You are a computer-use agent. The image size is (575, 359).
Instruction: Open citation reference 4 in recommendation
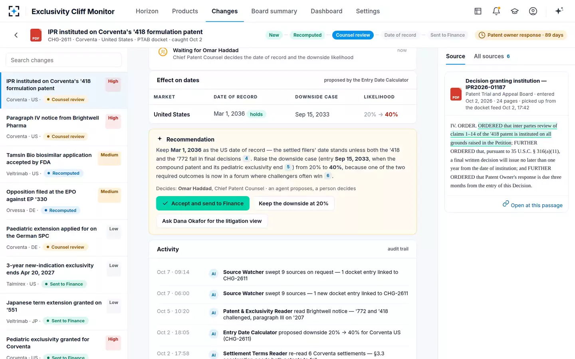tap(246, 158)
